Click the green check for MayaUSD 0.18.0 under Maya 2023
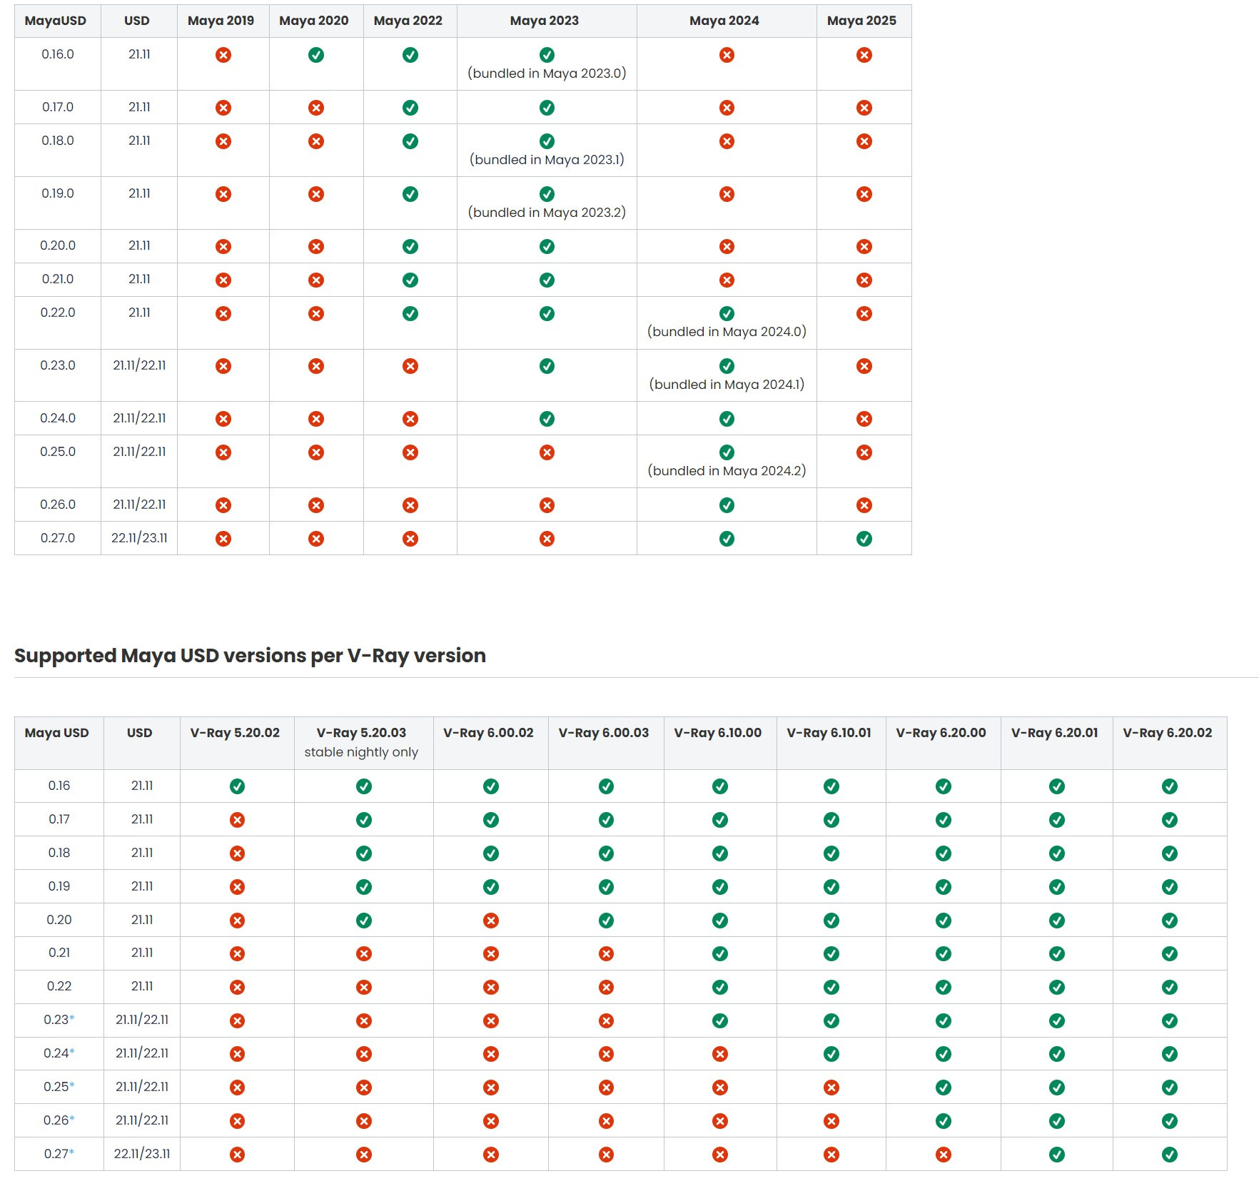This screenshot has height=1191, width=1259. [547, 141]
